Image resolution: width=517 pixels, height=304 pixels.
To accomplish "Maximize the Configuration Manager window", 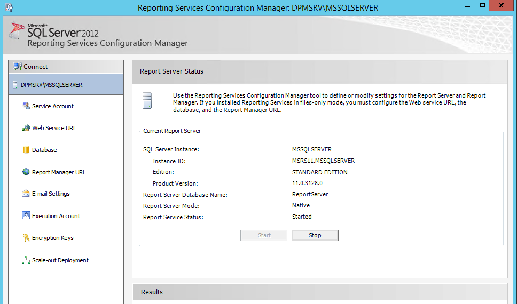I will [x=482, y=5].
